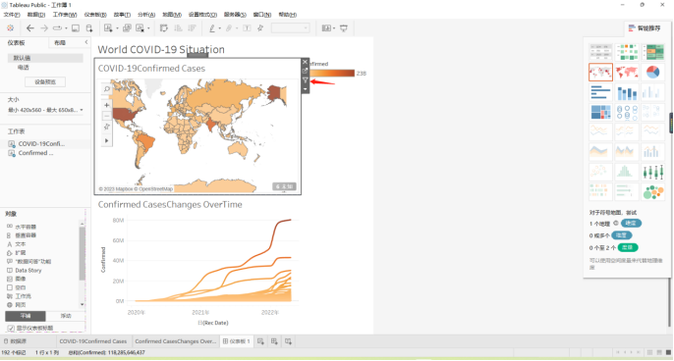Viewport: 674px width, 361px height.
Task: Select the histogram chart thumbnail
Action: coord(627,172)
